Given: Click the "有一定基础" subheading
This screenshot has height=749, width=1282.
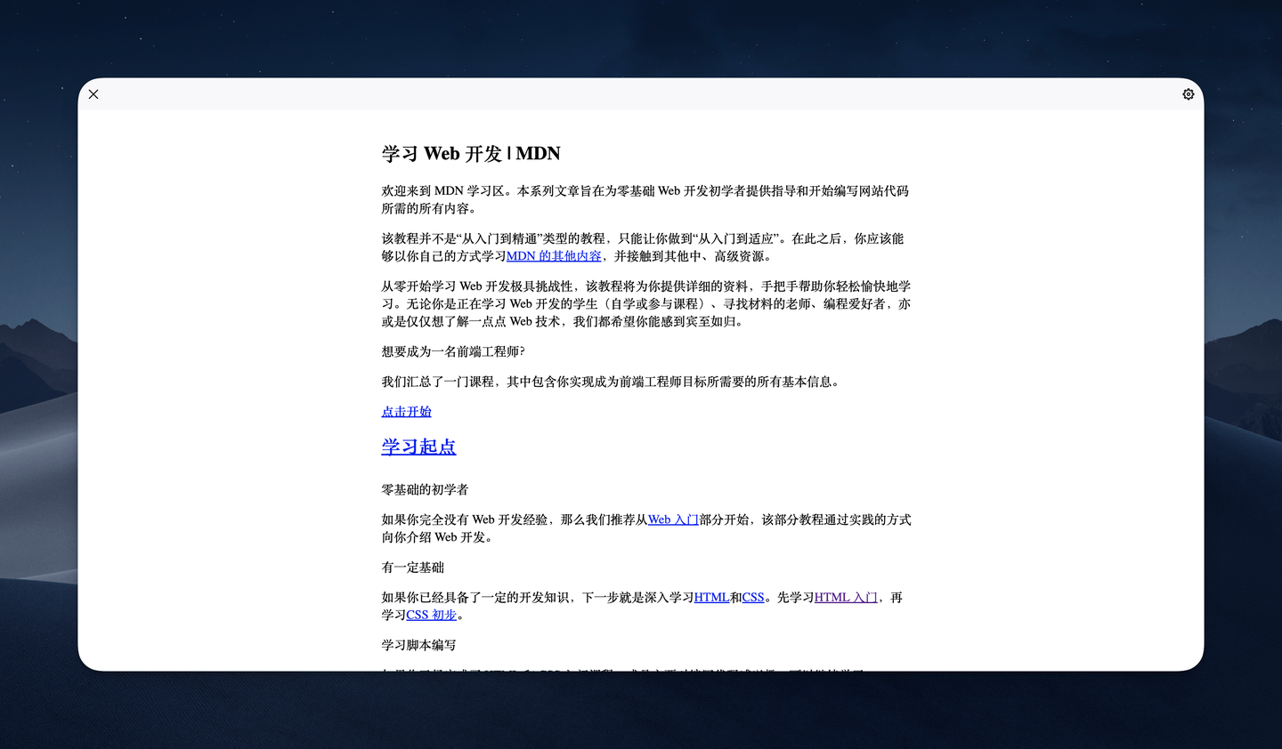Looking at the screenshot, I should (x=412, y=567).
